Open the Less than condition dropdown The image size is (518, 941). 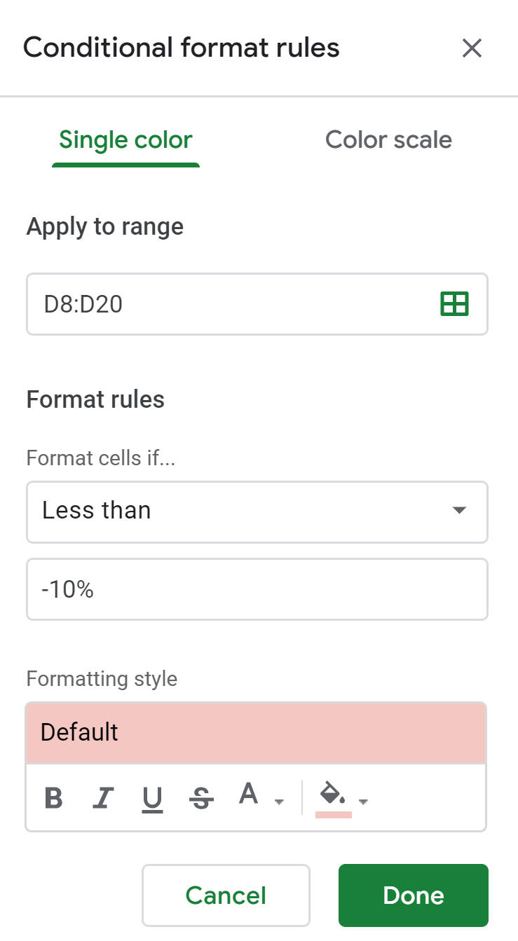pos(257,511)
